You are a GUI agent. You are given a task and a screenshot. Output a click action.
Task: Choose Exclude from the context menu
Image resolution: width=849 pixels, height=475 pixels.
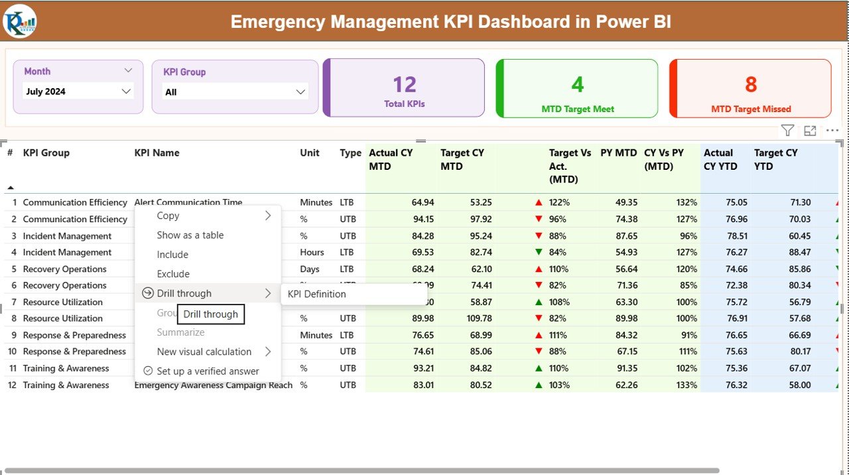coord(173,273)
